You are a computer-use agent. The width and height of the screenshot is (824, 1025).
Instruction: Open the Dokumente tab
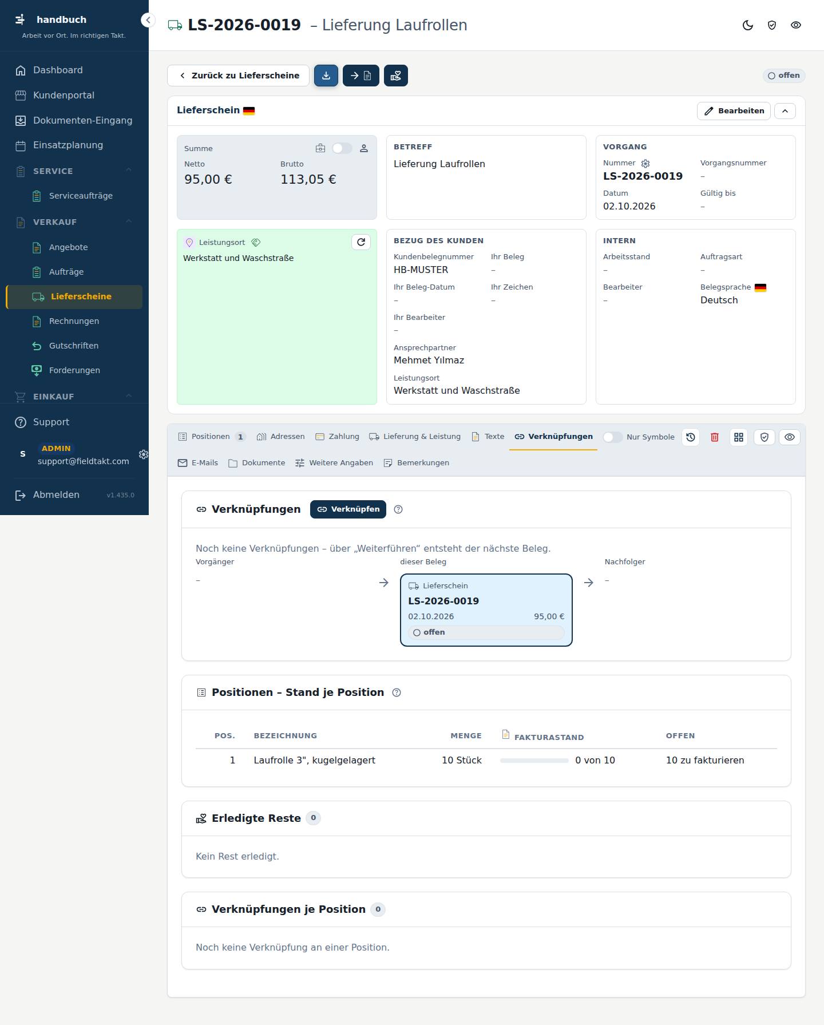(x=257, y=463)
